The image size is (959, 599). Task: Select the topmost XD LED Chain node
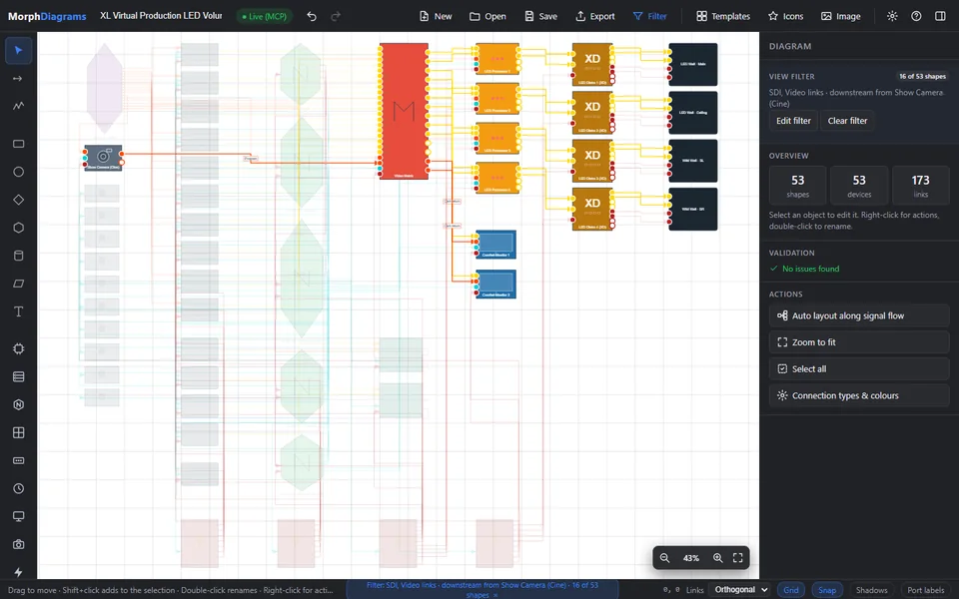592,64
